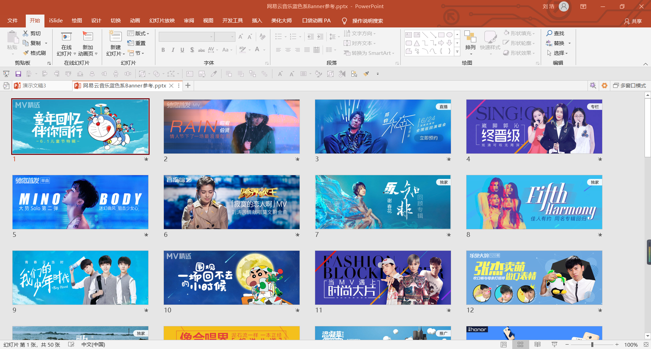Viewport: 651px width, 349px height.
Task: Click the save icon in quick toolbar
Action: coord(18,74)
